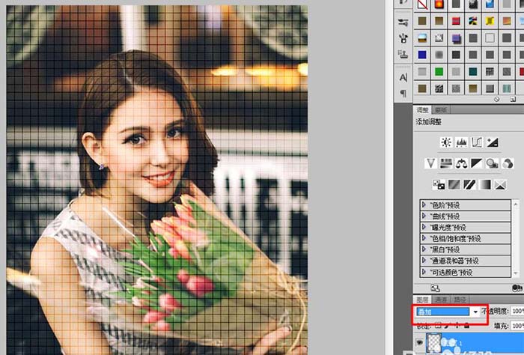524x355 pixels.
Task: Expand the "黑白" presets list
Action: pyautogui.click(x=424, y=249)
